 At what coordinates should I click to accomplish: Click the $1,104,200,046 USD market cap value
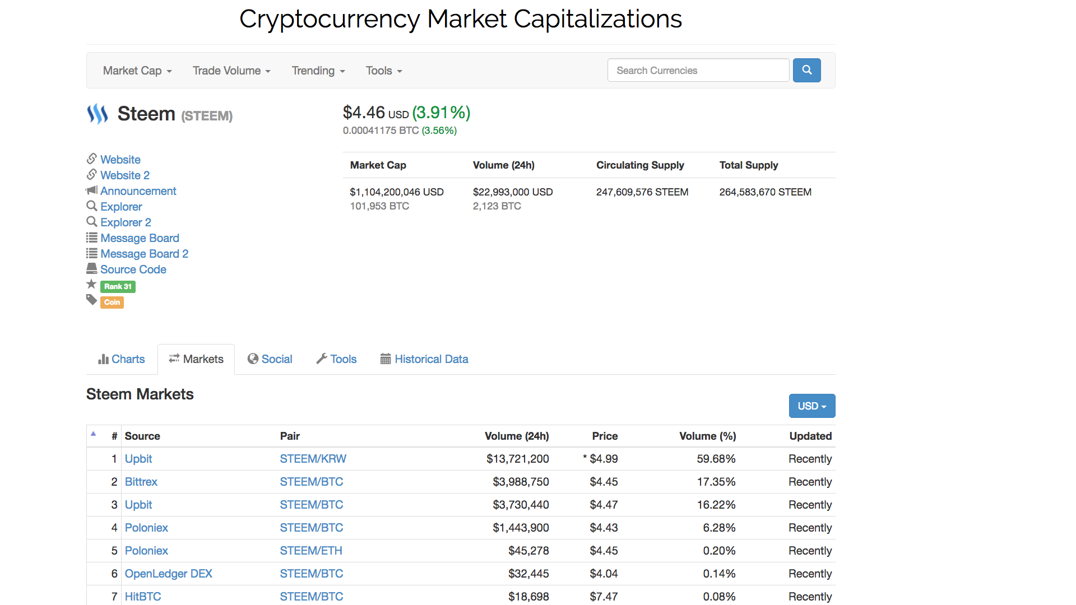[397, 192]
